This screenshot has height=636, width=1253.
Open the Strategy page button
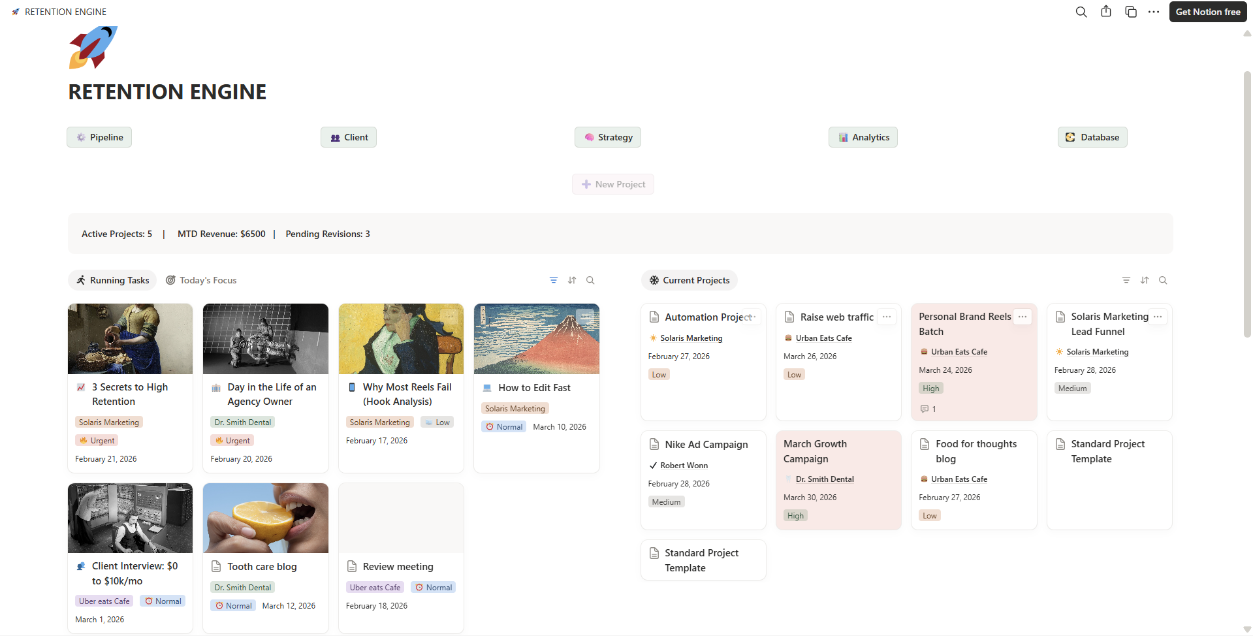(x=608, y=137)
